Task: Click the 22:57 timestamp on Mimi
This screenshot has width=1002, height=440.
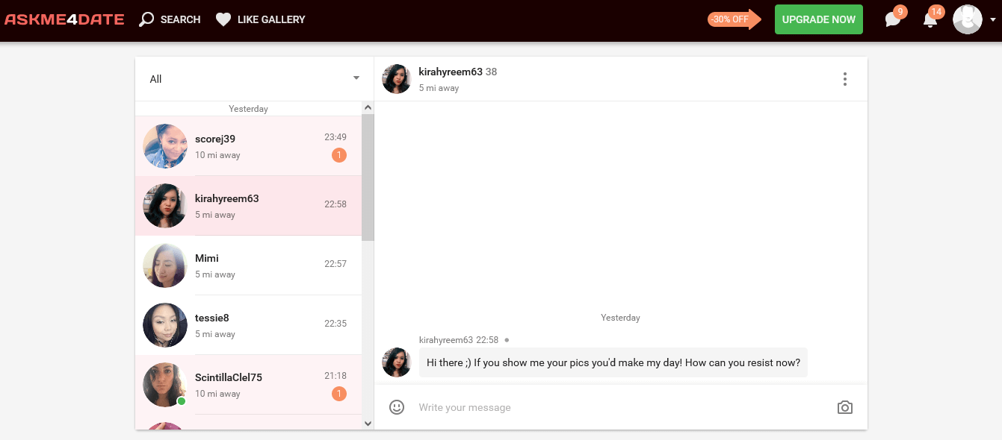Action: tap(335, 264)
